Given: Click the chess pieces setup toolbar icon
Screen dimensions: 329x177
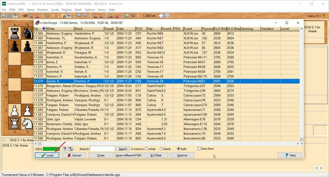Looking at the screenshot, I should point(69,16).
